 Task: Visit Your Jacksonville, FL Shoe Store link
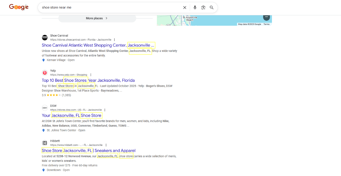pos(72,116)
